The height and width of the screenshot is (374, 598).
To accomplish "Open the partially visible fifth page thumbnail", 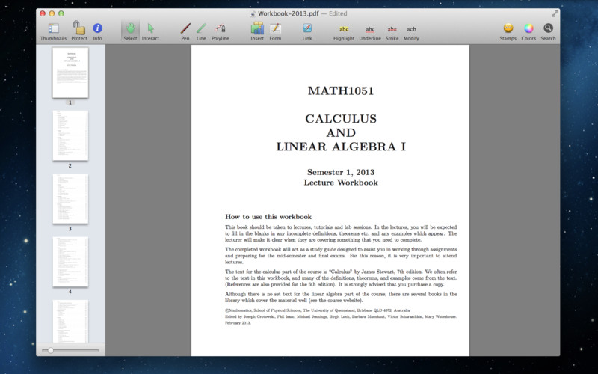I will coord(70,321).
